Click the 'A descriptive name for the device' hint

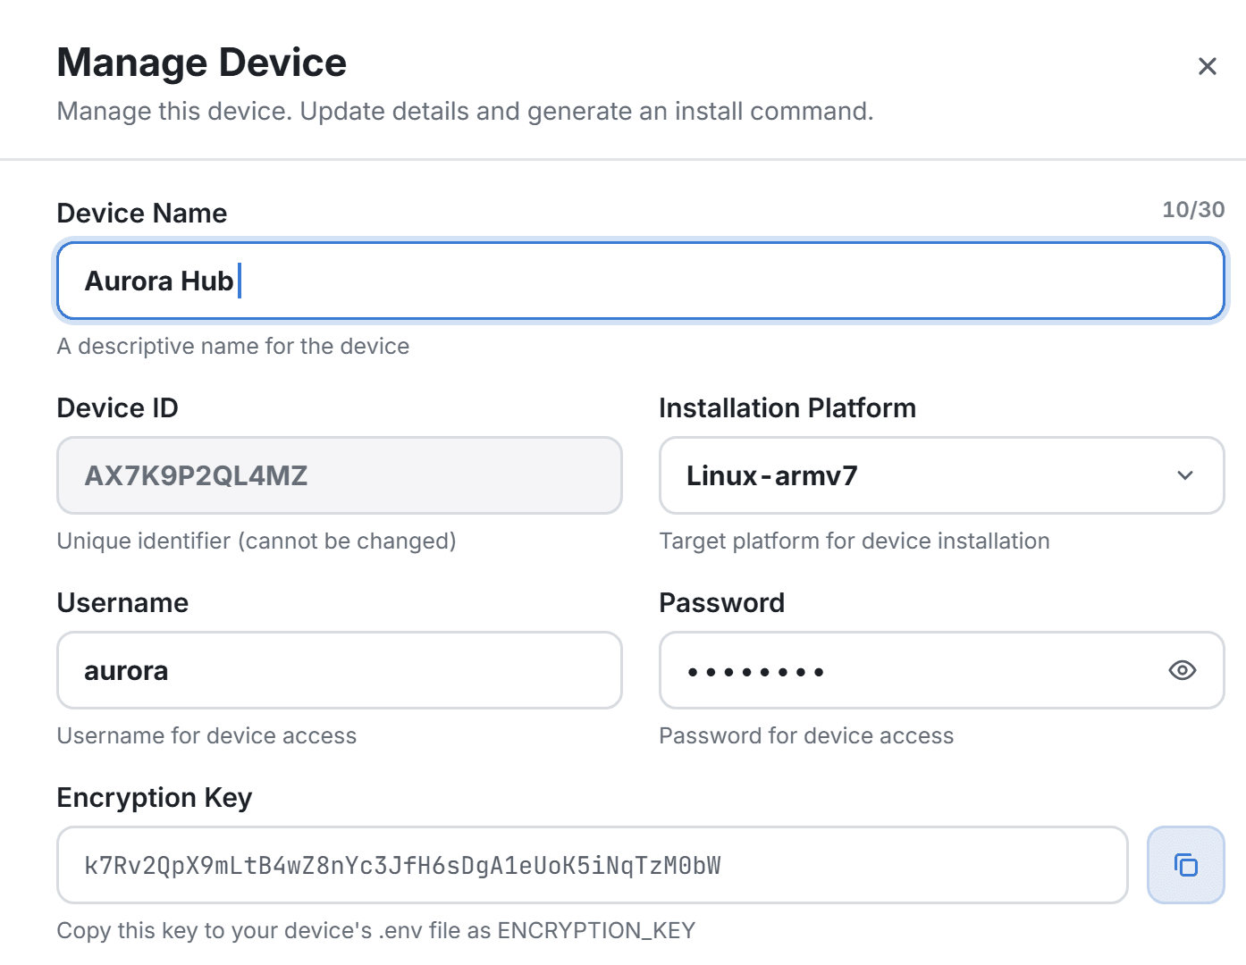coord(233,346)
